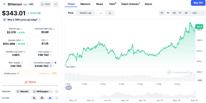206x103 pixels.
Task: Open the Discord social link
Action: coord(50,98)
